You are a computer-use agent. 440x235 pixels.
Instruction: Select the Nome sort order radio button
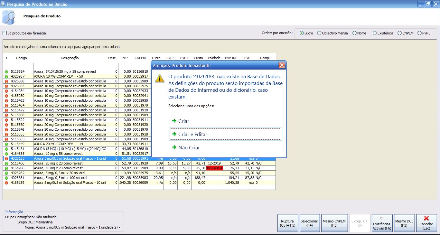(354, 33)
